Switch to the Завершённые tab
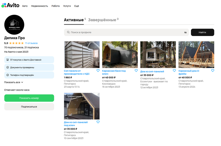Viewport: 221px width, 146px height. [x=102, y=20]
